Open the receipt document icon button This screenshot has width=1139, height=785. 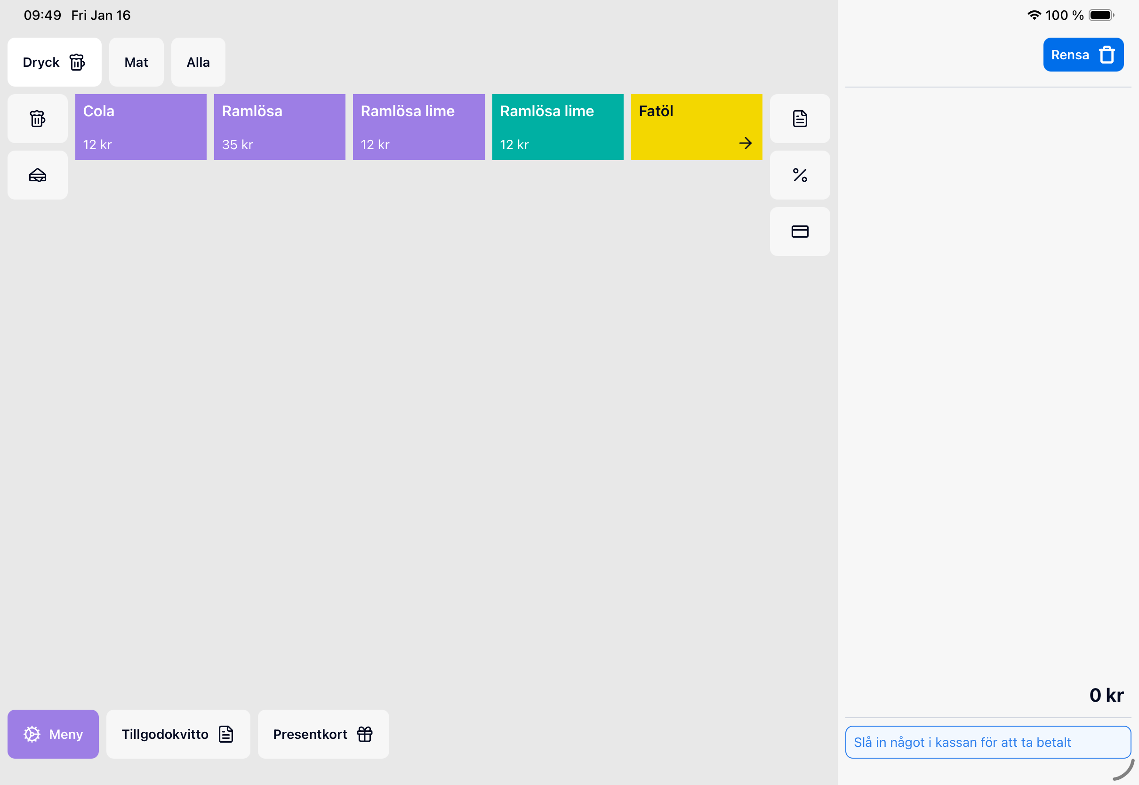click(800, 119)
